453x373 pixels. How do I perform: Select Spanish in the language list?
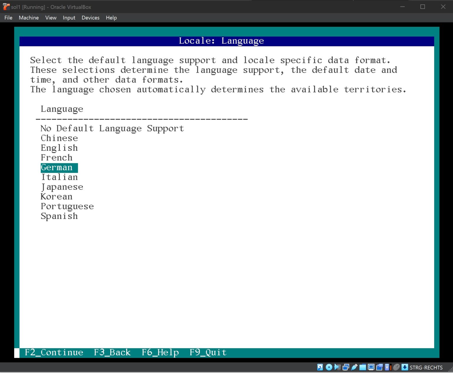click(59, 216)
